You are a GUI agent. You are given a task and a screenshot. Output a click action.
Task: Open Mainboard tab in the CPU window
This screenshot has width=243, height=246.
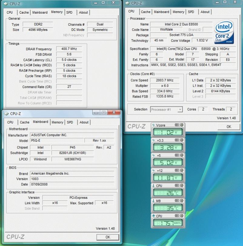coord(161,12)
